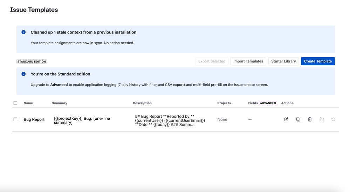Check the Bug Report row checkbox
The width and height of the screenshot is (350, 192).
15,119
